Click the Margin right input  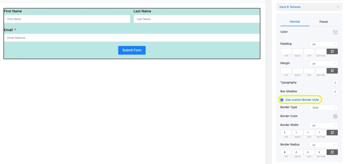point(298,71)
